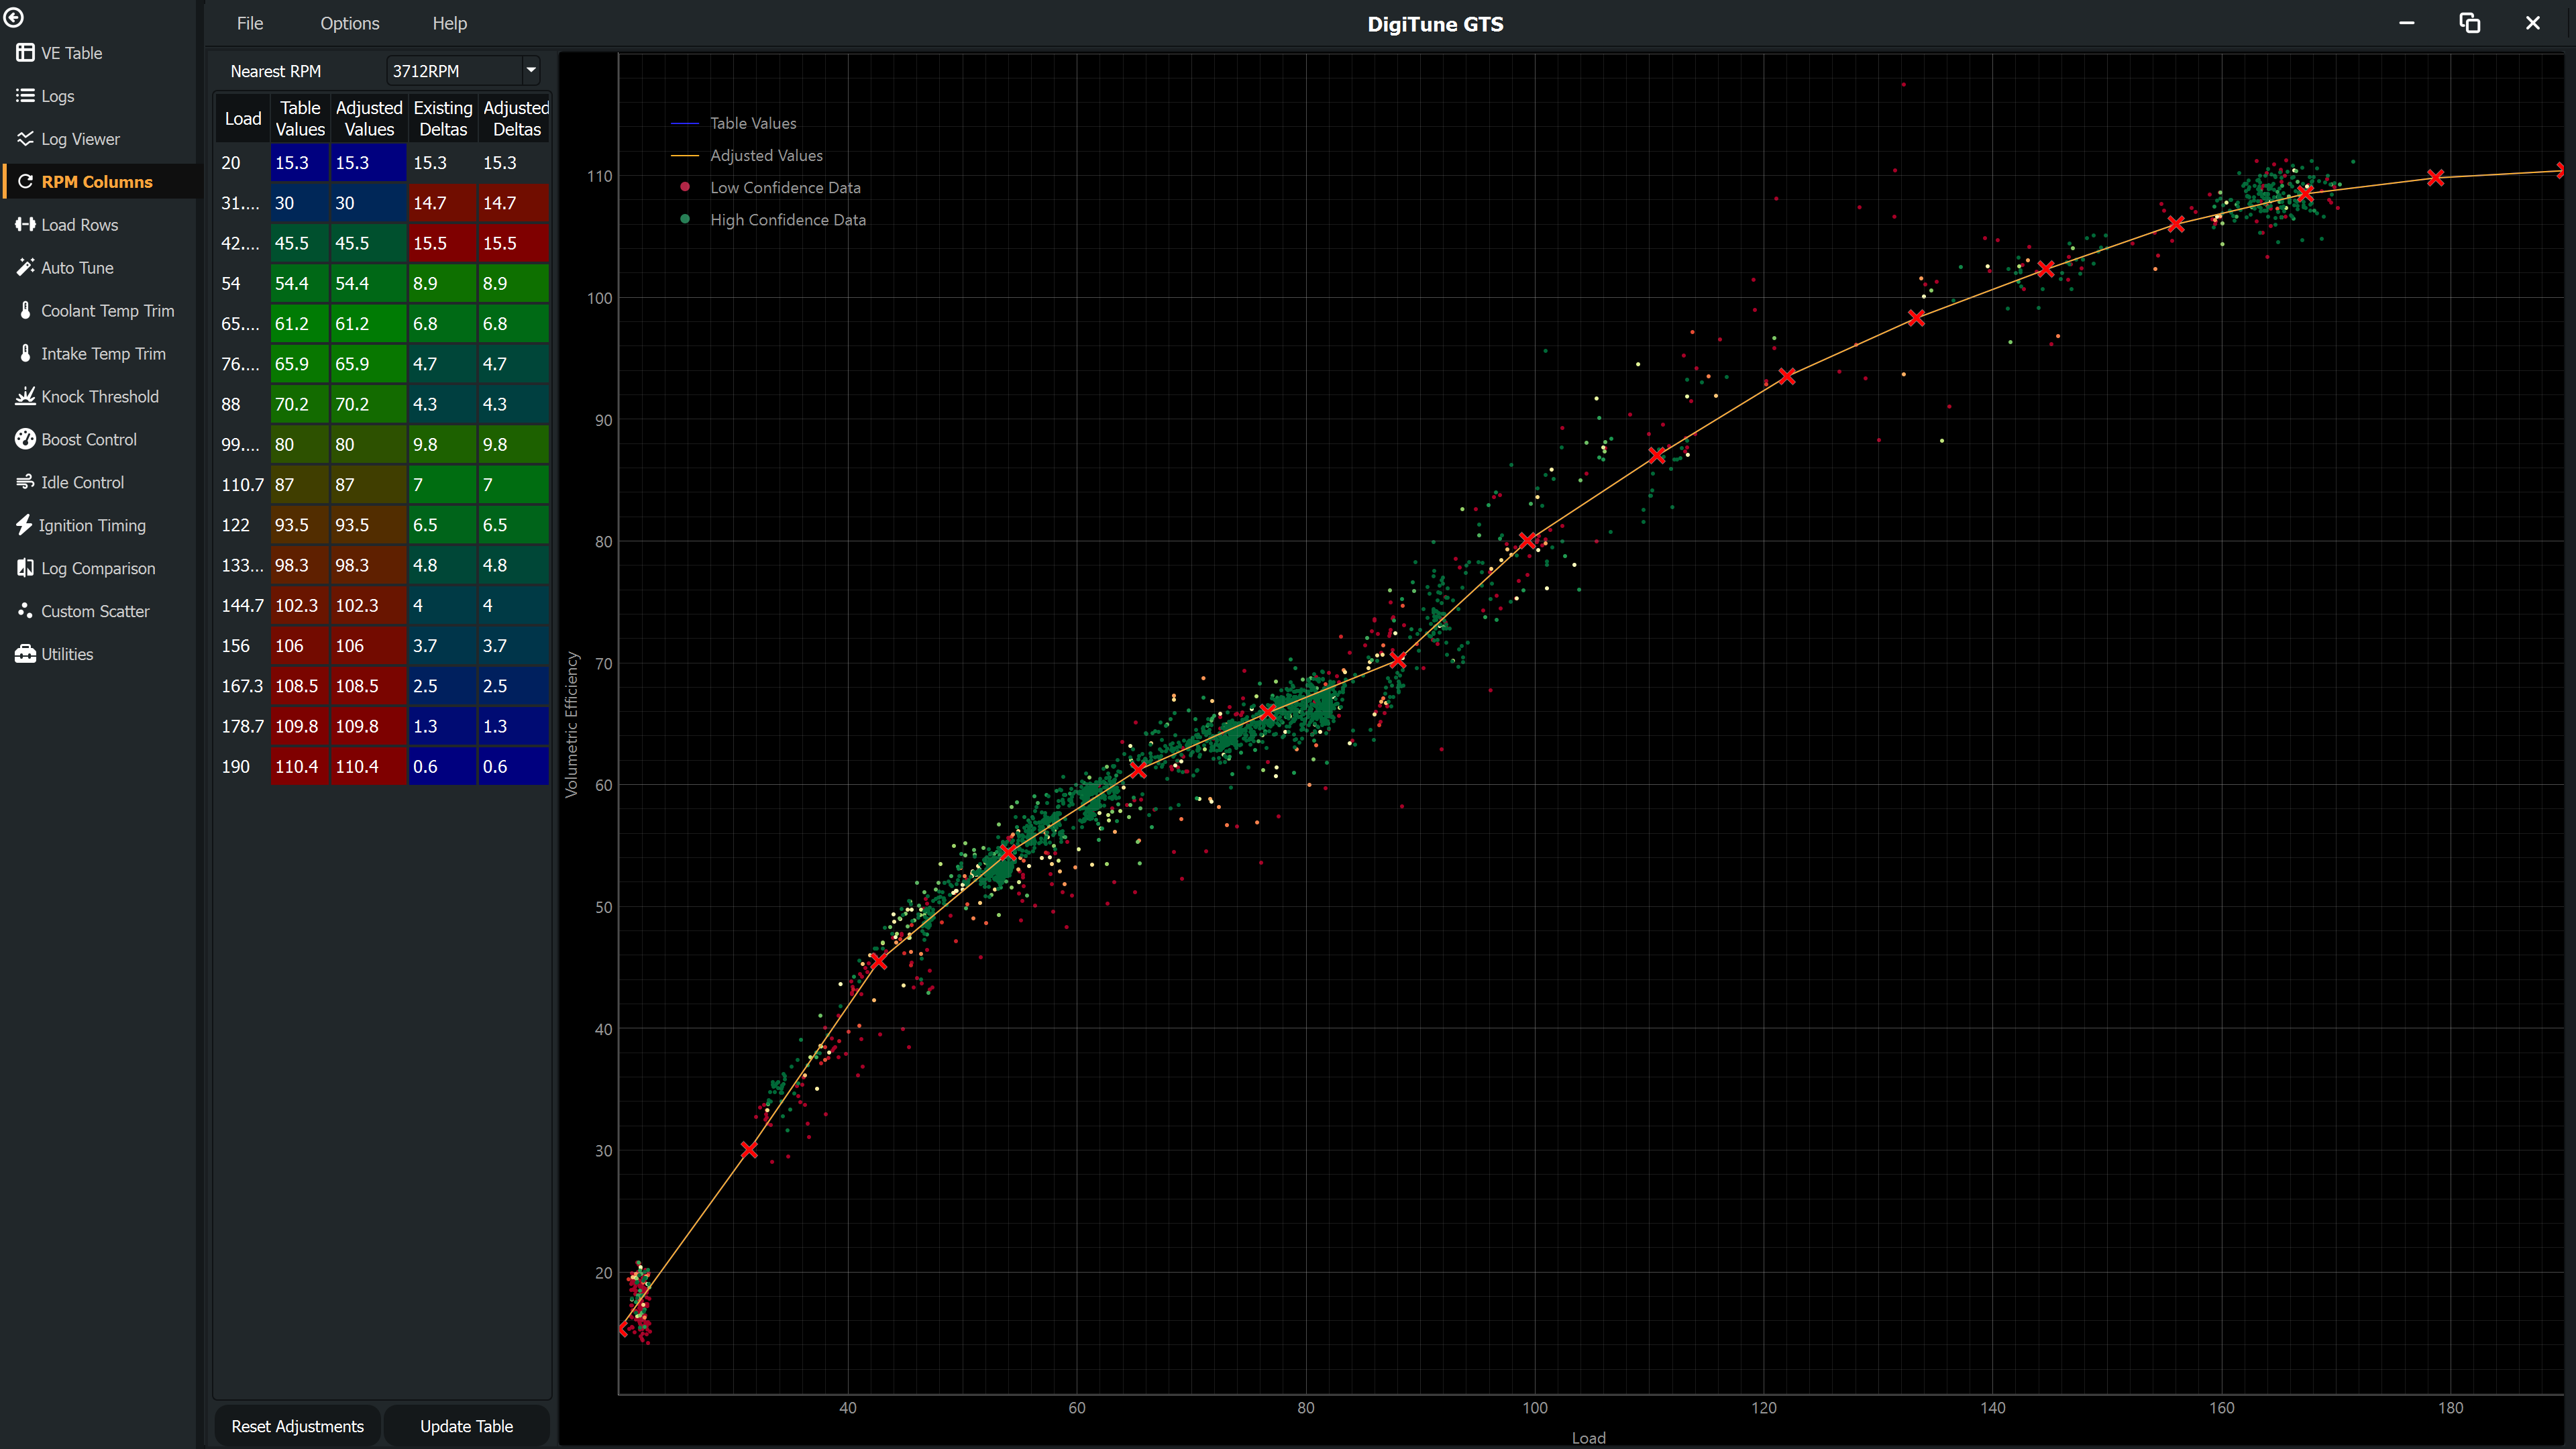Click Adjusted Deltas cell 15.5
Viewport: 2576px width, 1449px height.
[513, 243]
